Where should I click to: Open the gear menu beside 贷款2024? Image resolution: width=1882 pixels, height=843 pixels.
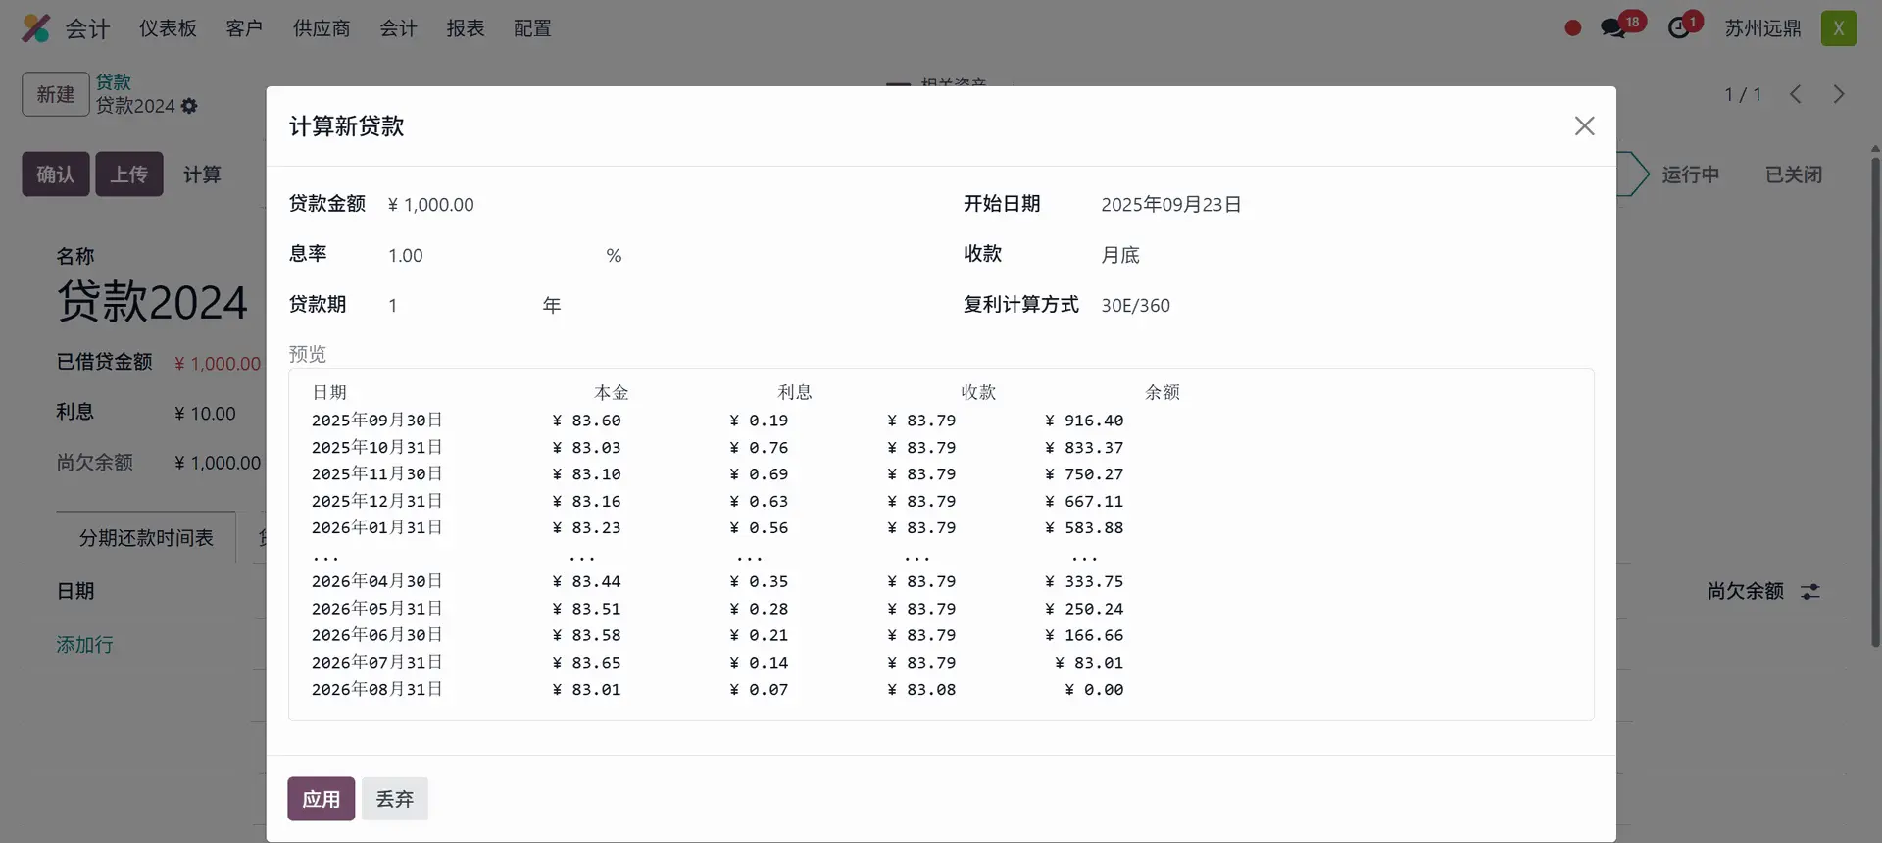coord(189,106)
